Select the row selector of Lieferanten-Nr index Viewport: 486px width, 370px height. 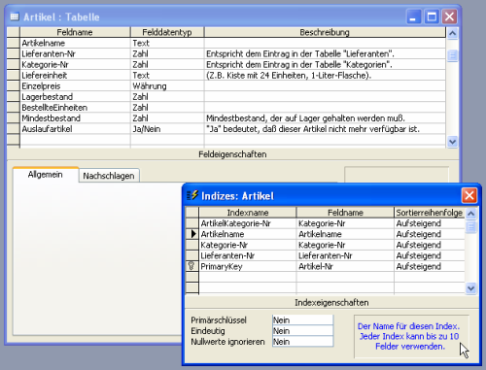click(x=192, y=255)
